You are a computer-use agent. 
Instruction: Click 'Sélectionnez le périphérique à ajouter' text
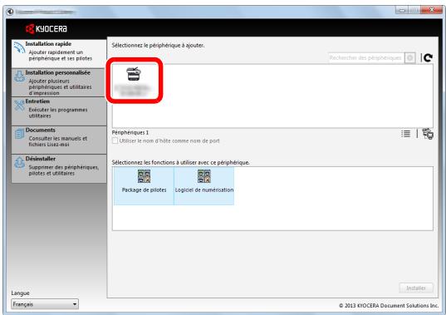[x=158, y=45]
